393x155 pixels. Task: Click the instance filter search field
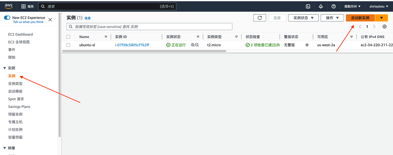tap(149, 27)
